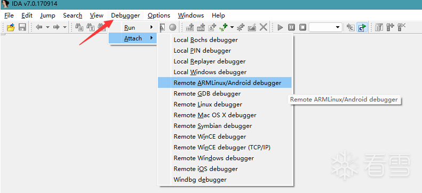Click the list-view window icon

[379, 27]
